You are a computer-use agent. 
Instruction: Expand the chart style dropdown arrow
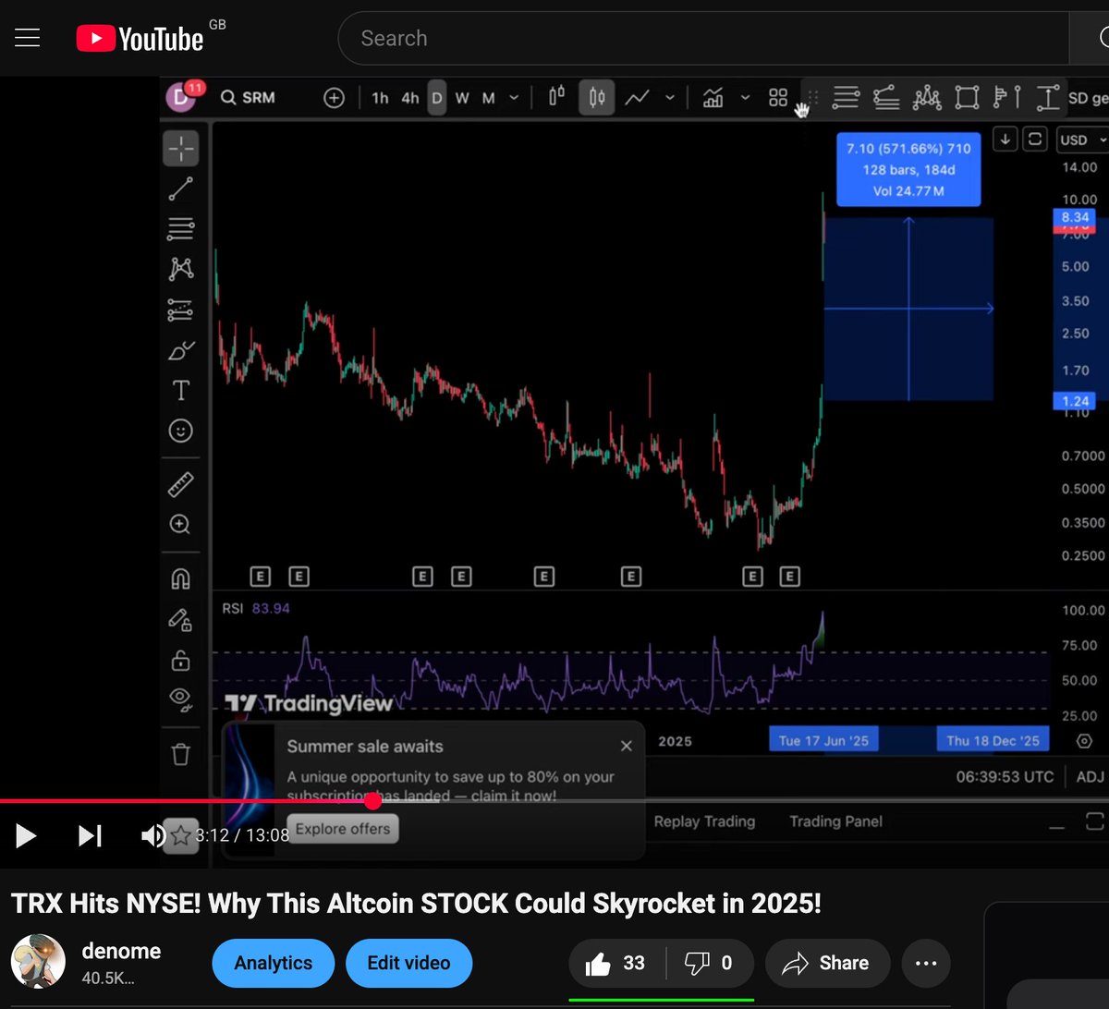[x=670, y=97]
